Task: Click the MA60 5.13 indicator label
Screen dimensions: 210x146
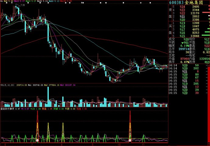Action: pos(54,1)
